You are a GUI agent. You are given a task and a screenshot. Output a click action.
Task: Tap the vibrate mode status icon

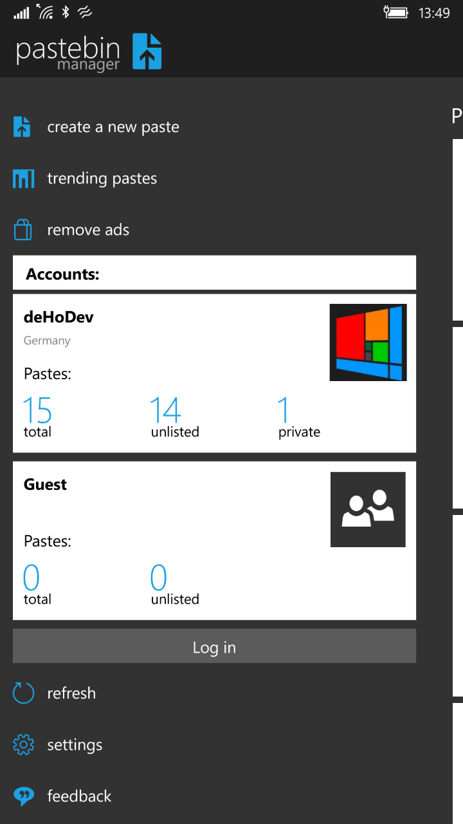click(85, 12)
